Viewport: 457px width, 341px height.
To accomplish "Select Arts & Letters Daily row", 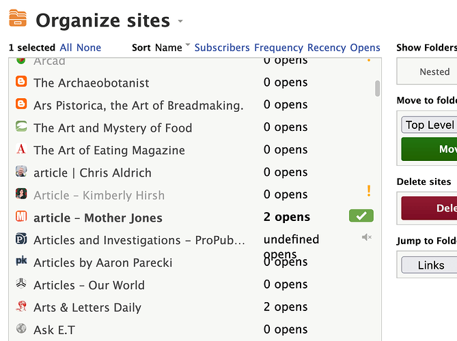I will 195,308.
